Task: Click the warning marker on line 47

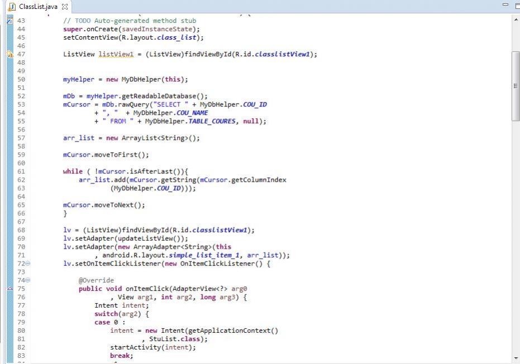Action: tap(10, 54)
